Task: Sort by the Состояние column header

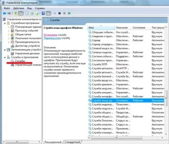Action: tap(141, 28)
